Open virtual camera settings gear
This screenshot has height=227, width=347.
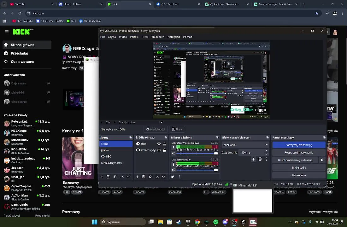click(x=322, y=160)
